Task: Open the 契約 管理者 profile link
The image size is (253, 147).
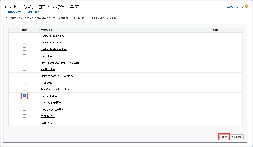Action: click(x=48, y=116)
